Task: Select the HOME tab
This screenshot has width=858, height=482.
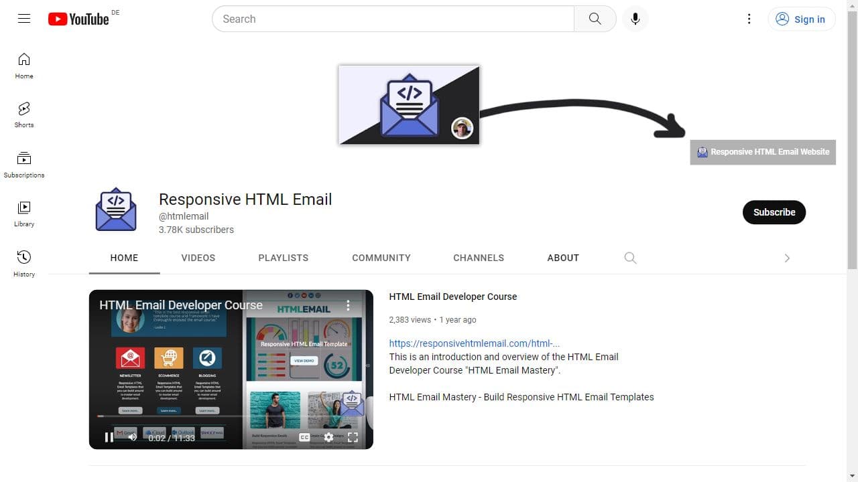Action: pos(124,258)
